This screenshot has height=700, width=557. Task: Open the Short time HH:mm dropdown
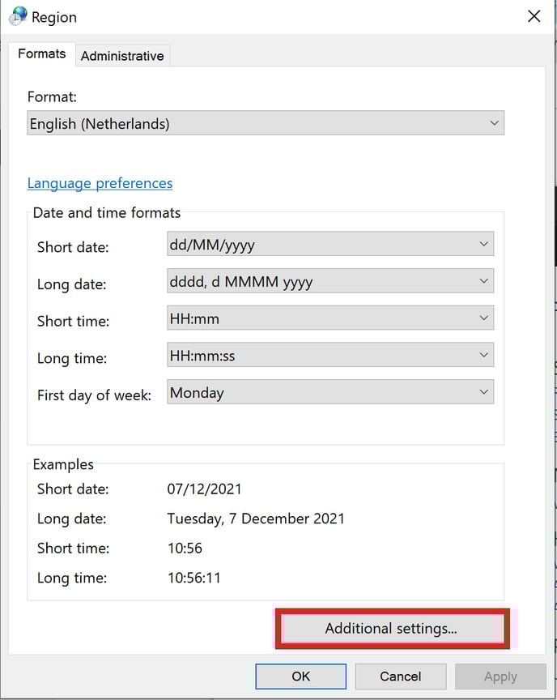click(x=330, y=319)
